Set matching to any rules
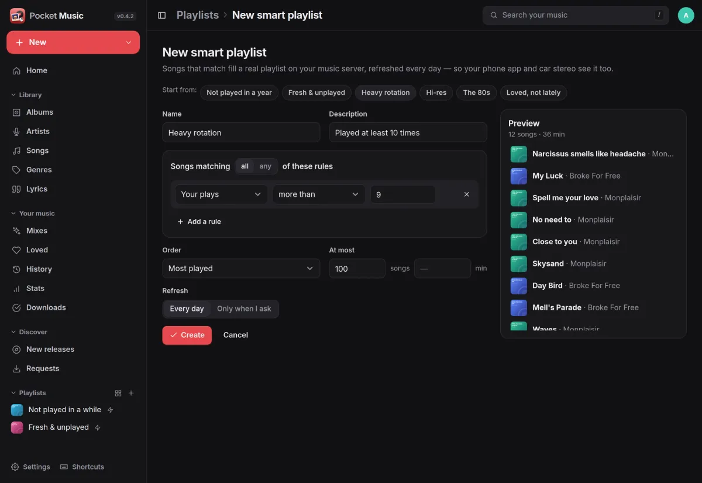 tap(266, 166)
